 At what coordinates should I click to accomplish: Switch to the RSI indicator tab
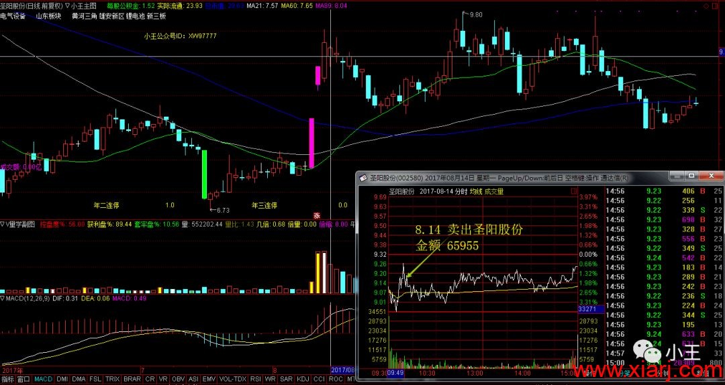[255, 379]
